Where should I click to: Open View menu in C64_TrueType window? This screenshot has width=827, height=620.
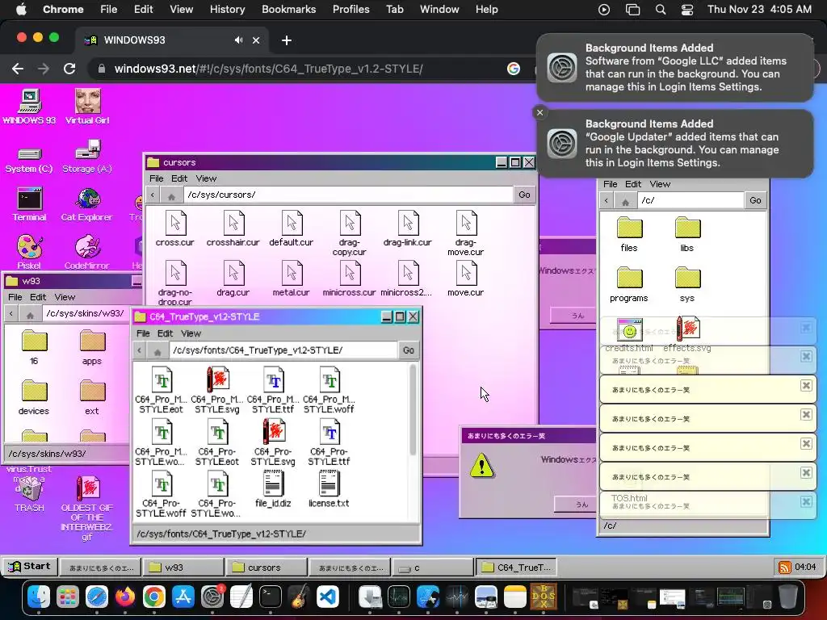click(191, 333)
